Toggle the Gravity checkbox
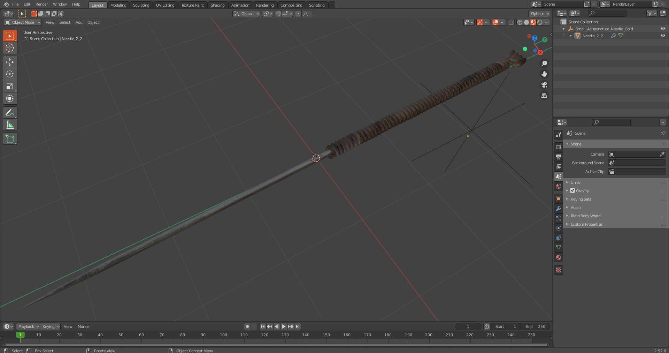This screenshot has height=353, width=669. pyautogui.click(x=572, y=190)
